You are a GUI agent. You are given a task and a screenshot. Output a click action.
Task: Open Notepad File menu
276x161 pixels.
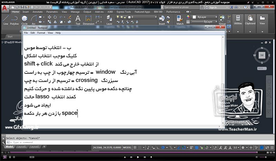click(x=26, y=33)
